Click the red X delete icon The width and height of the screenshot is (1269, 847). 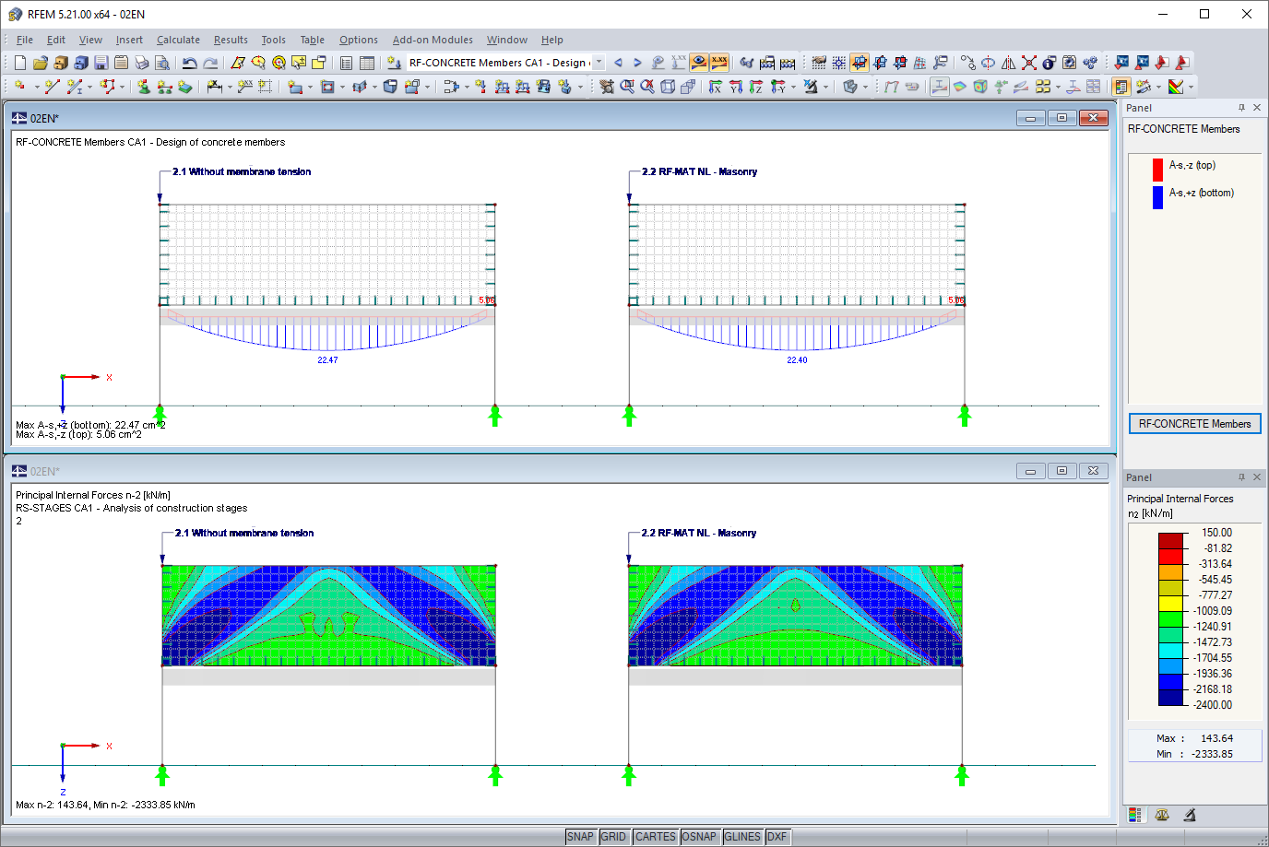point(1029,63)
